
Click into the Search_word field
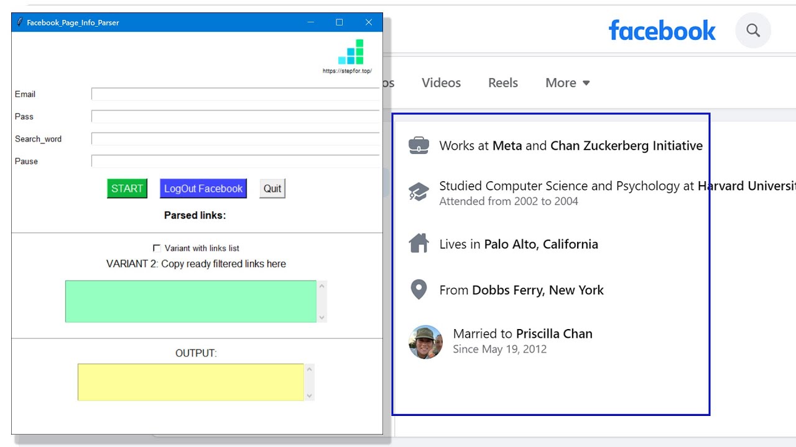point(235,139)
